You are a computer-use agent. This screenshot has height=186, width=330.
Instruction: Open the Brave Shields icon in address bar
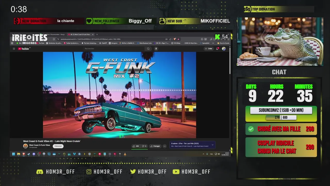[x=175, y=39]
